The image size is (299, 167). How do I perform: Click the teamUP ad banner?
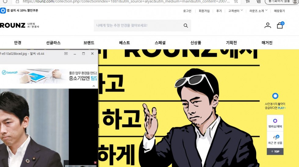pos(49,76)
